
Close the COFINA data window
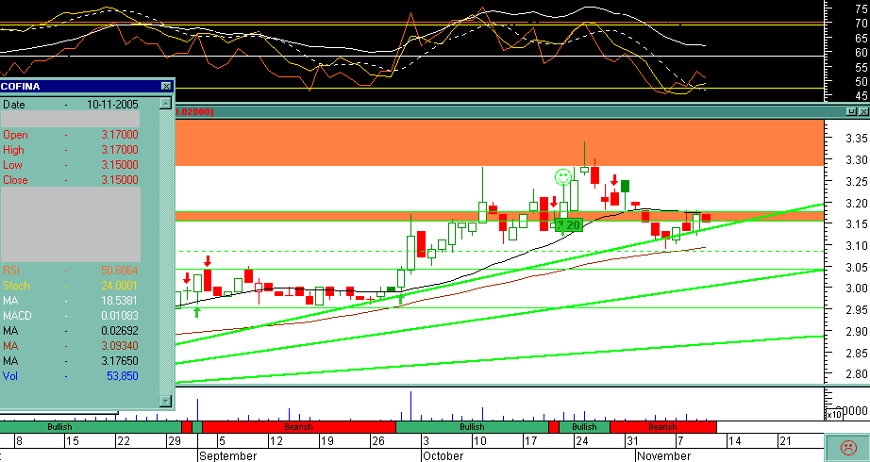pos(166,86)
